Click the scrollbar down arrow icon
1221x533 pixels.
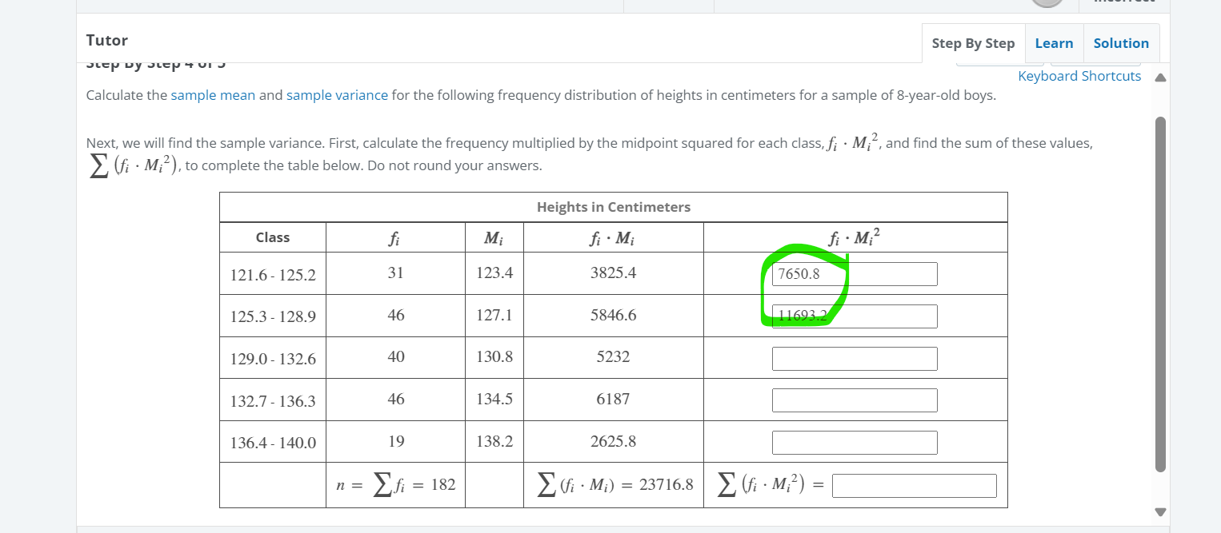[1159, 511]
